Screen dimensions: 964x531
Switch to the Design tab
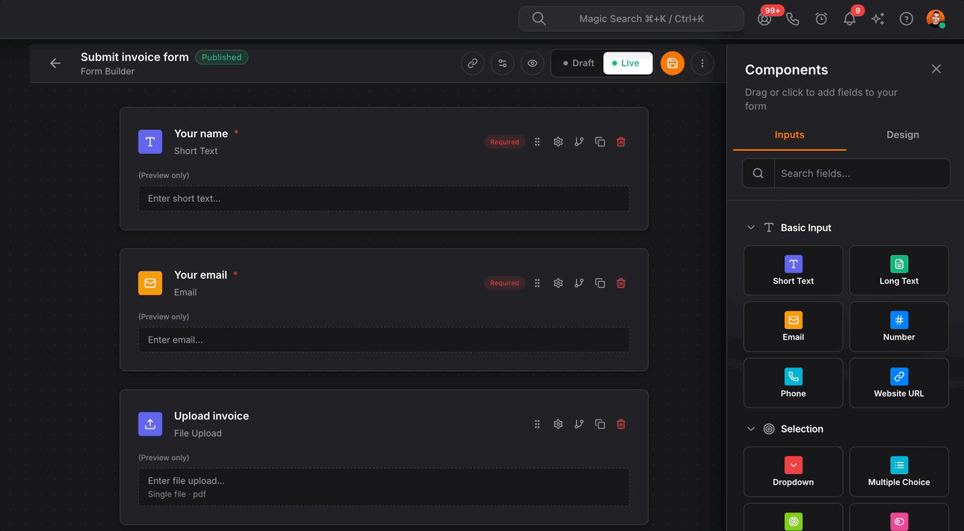click(902, 135)
